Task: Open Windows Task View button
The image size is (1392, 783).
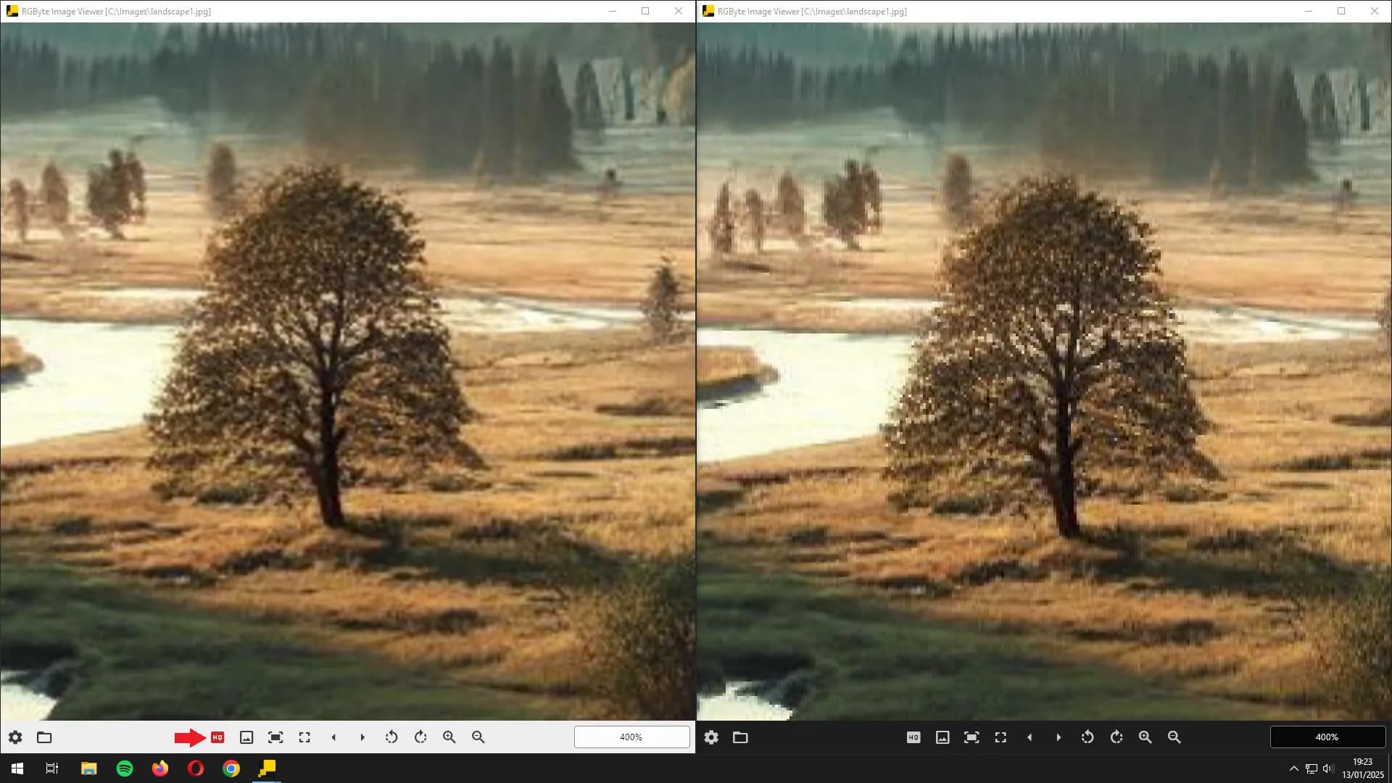Action: (52, 768)
